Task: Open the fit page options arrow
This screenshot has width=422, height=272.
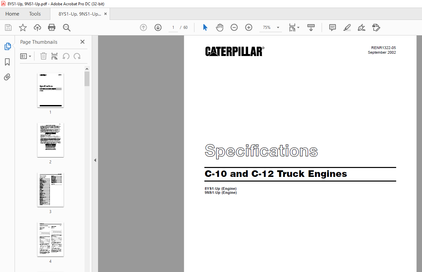Action: 298,27
